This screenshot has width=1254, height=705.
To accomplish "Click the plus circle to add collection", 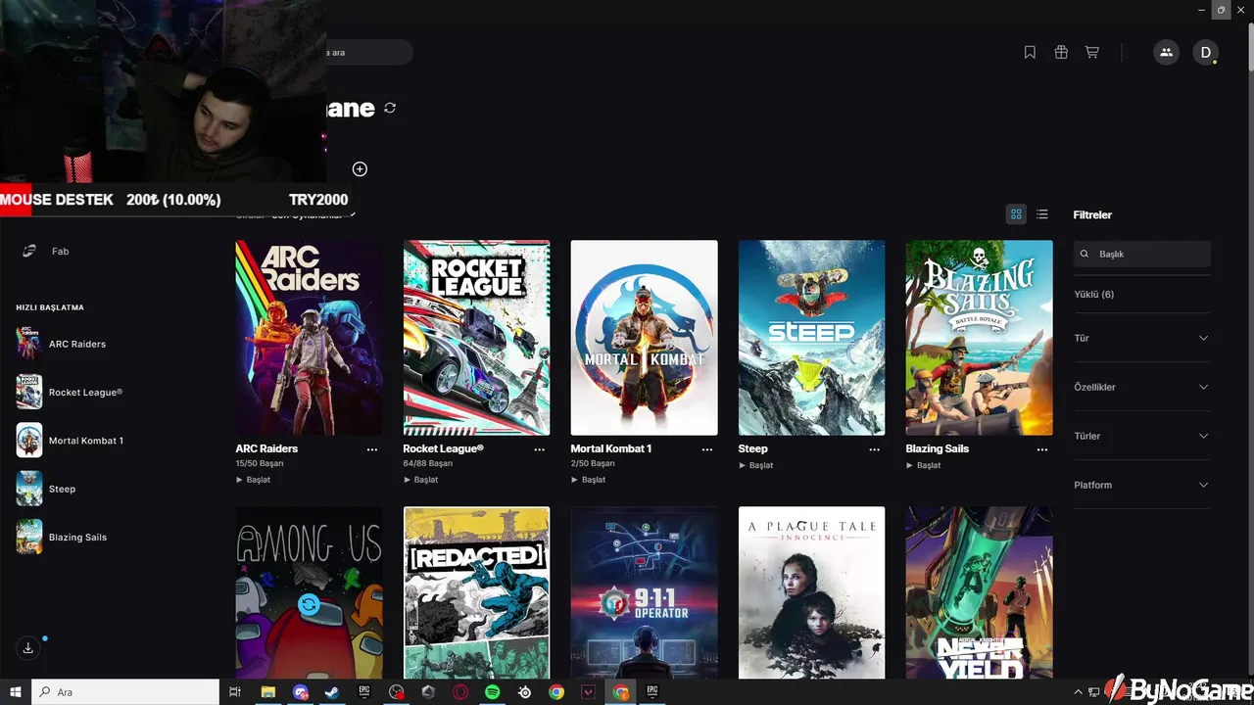I will click(360, 169).
